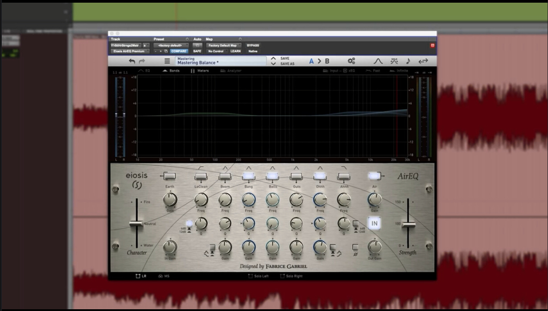The height and width of the screenshot is (311, 548).
Task: Switch to the Bands view tab
Action: (x=171, y=71)
